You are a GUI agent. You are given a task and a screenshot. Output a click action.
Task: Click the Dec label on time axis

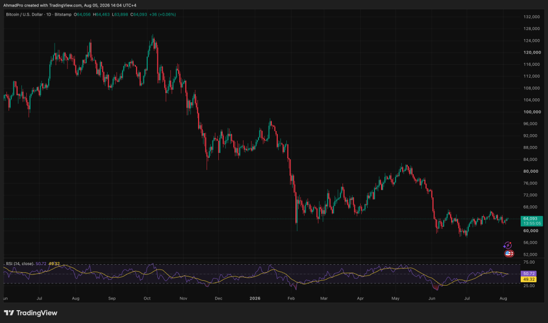pyautogui.click(x=218, y=298)
